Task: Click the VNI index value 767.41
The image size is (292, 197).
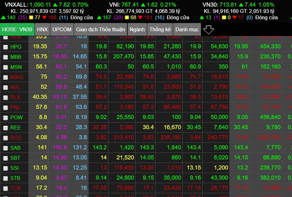Action: pos(130,5)
